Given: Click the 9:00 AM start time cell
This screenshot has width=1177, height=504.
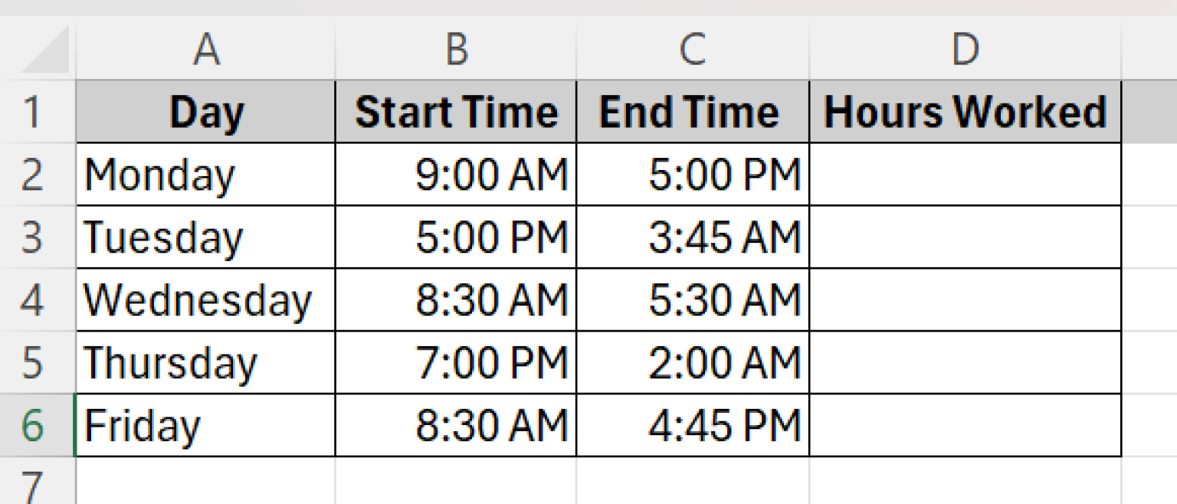Looking at the screenshot, I should 456,175.
